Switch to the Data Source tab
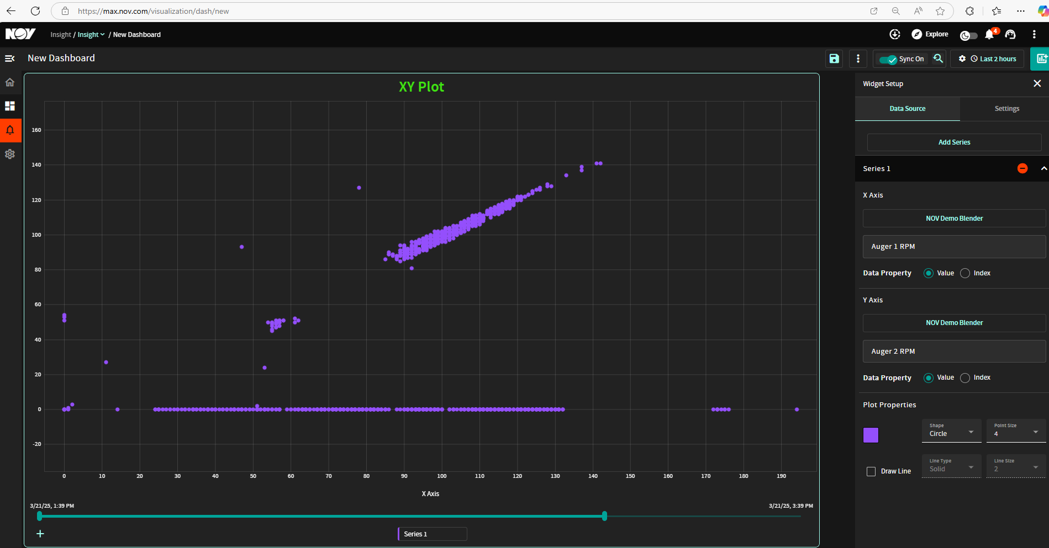1049x548 pixels. pyautogui.click(x=908, y=109)
